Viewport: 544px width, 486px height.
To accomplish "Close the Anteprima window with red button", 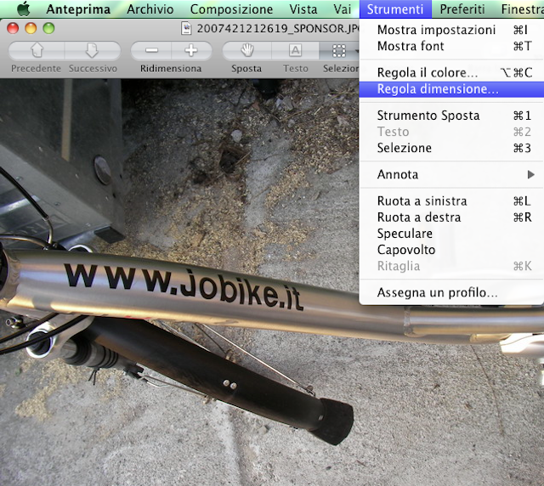I will tap(13, 28).
